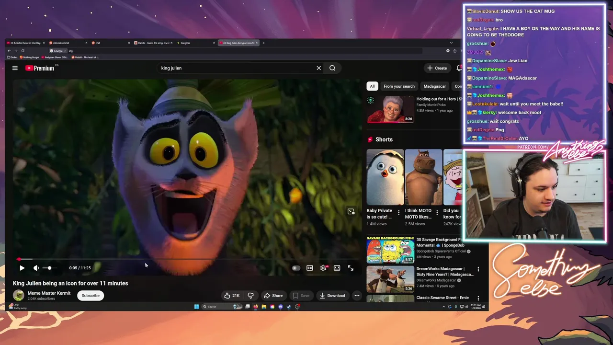Viewport: 613px width, 345px height.
Task: Open the Create upload button
Action: click(437, 68)
